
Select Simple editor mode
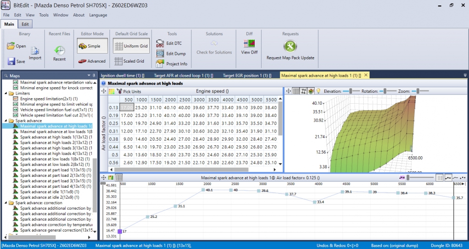[93, 46]
